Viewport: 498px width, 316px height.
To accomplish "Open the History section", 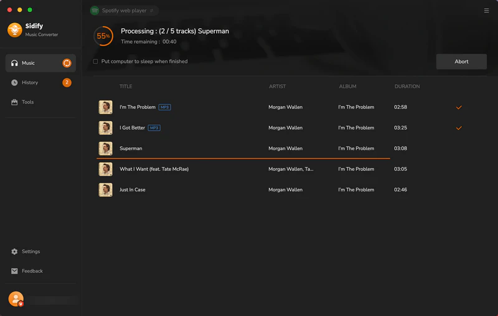I will (40, 83).
